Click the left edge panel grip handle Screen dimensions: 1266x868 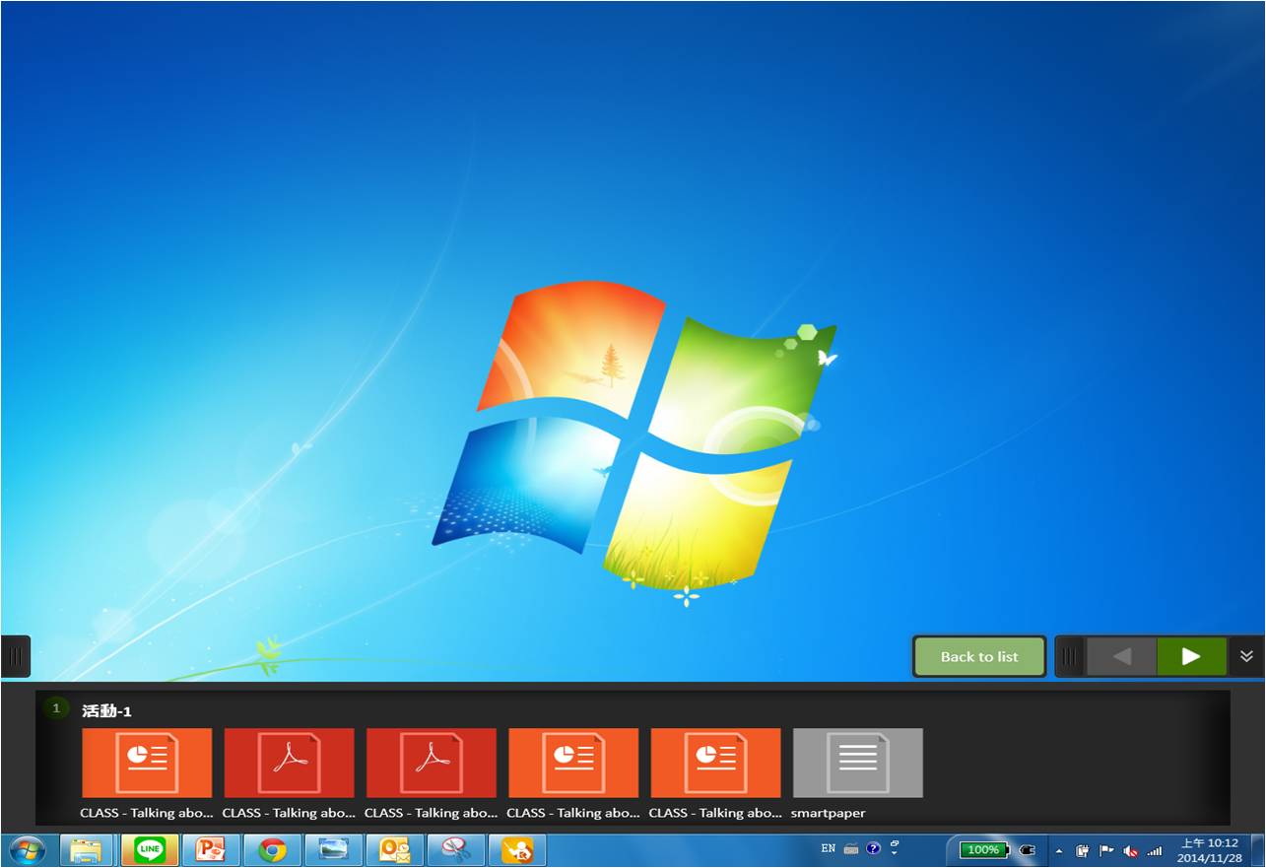(15, 657)
